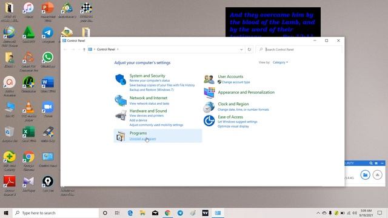388x218 pixels.
Task: Open the Adobe Acrobat desktop shortcut
Action: point(10,186)
